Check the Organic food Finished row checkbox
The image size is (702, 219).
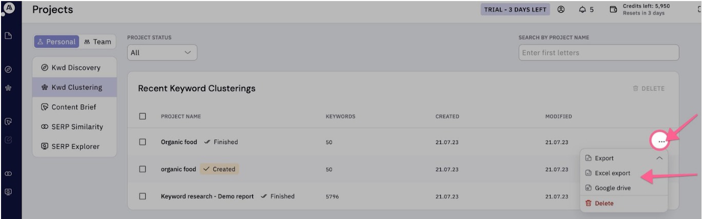tap(143, 142)
